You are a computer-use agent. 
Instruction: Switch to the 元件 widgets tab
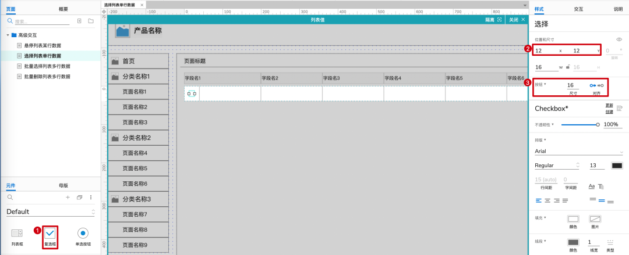pyautogui.click(x=11, y=185)
